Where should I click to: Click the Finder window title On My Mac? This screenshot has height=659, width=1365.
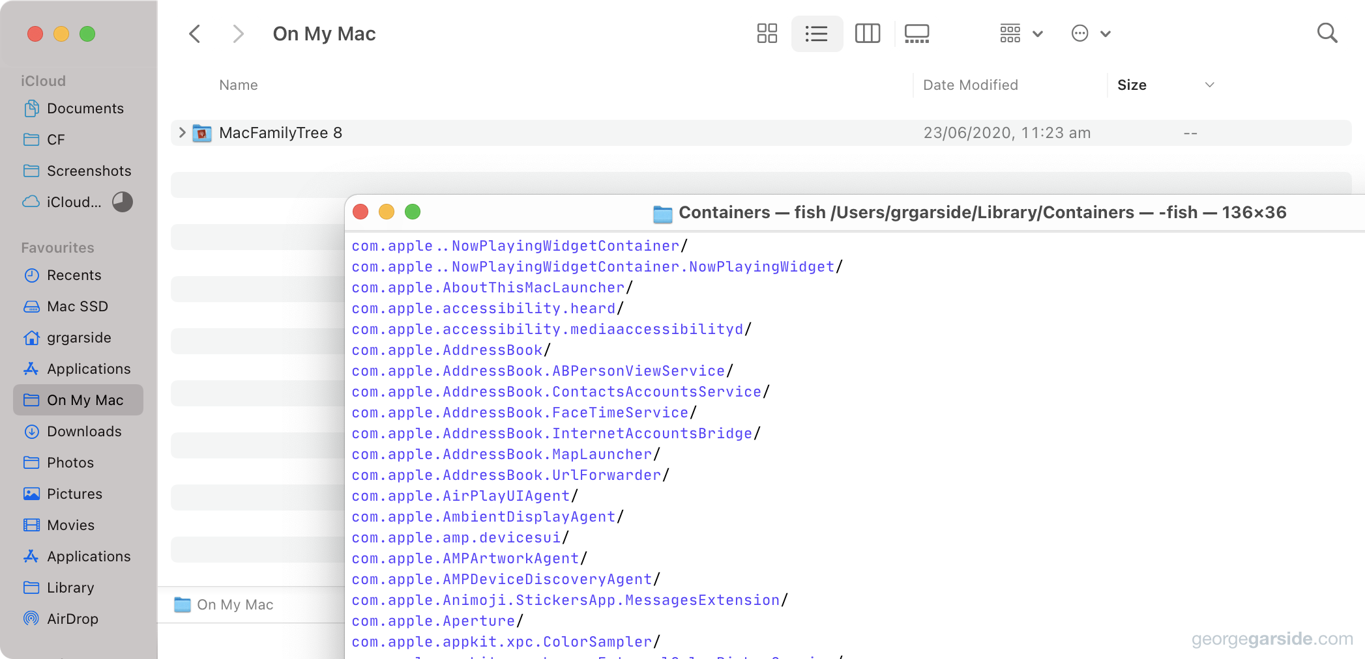pyautogui.click(x=324, y=34)
